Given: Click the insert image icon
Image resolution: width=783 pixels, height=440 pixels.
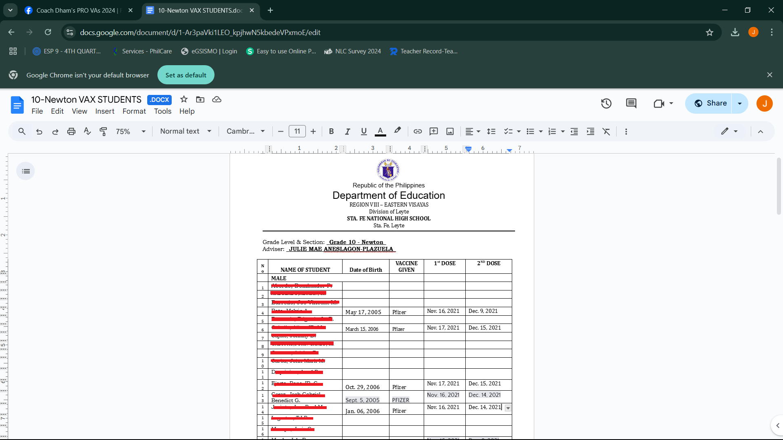Looking at the screenshot, I should click(x=450, y=132).
